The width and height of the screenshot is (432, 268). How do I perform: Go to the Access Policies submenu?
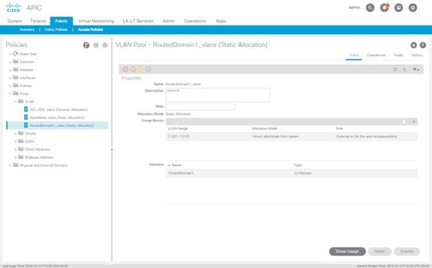click(x=91, y=30)
